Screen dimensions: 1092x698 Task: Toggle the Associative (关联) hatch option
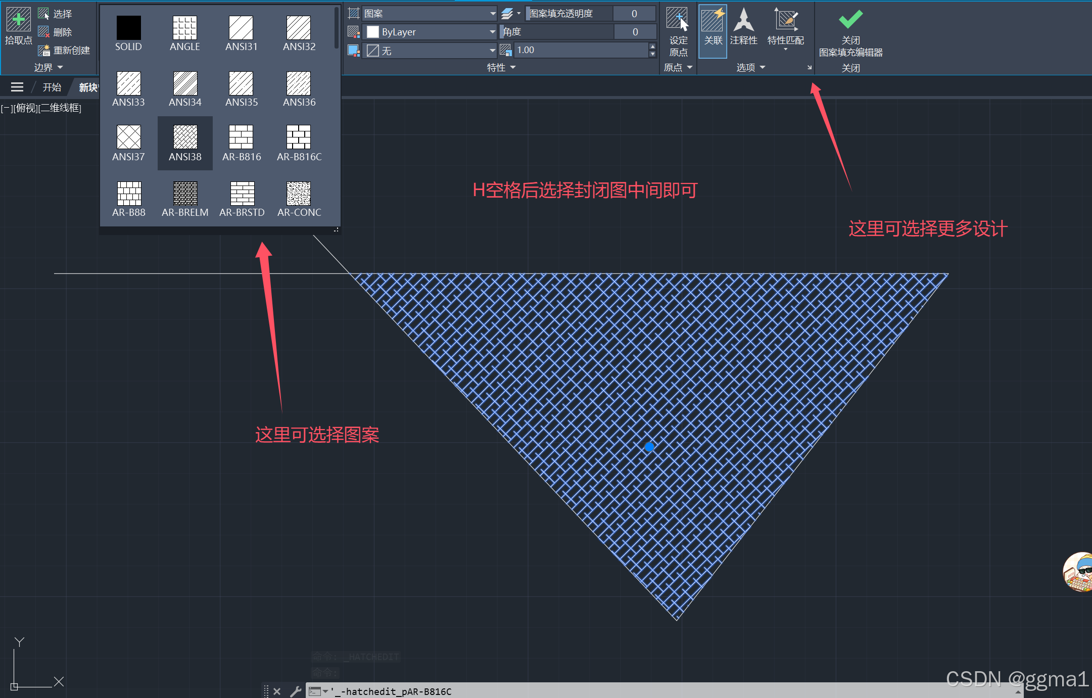pos(713,21)
